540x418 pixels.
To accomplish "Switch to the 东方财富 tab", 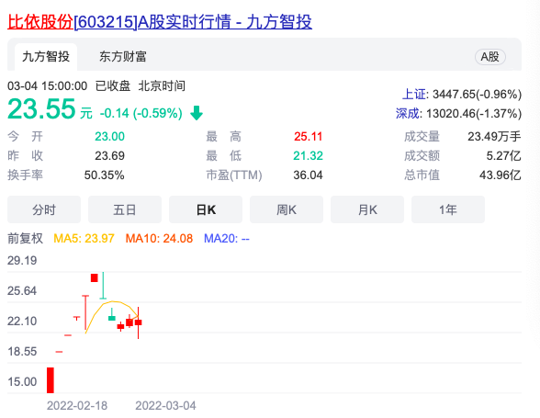I will (x=123, y=57).
